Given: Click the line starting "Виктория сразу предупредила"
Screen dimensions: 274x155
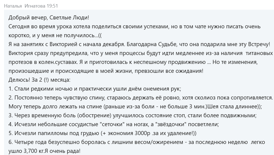Looking at the screenshot, I should coord(141,53).
